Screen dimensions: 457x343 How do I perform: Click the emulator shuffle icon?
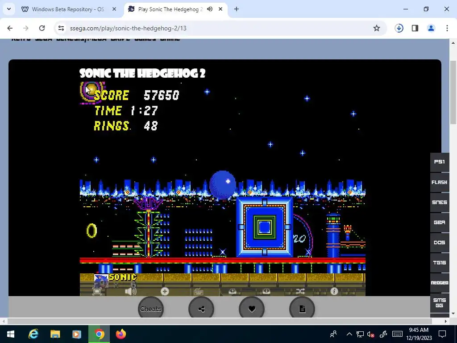(300, 291)
